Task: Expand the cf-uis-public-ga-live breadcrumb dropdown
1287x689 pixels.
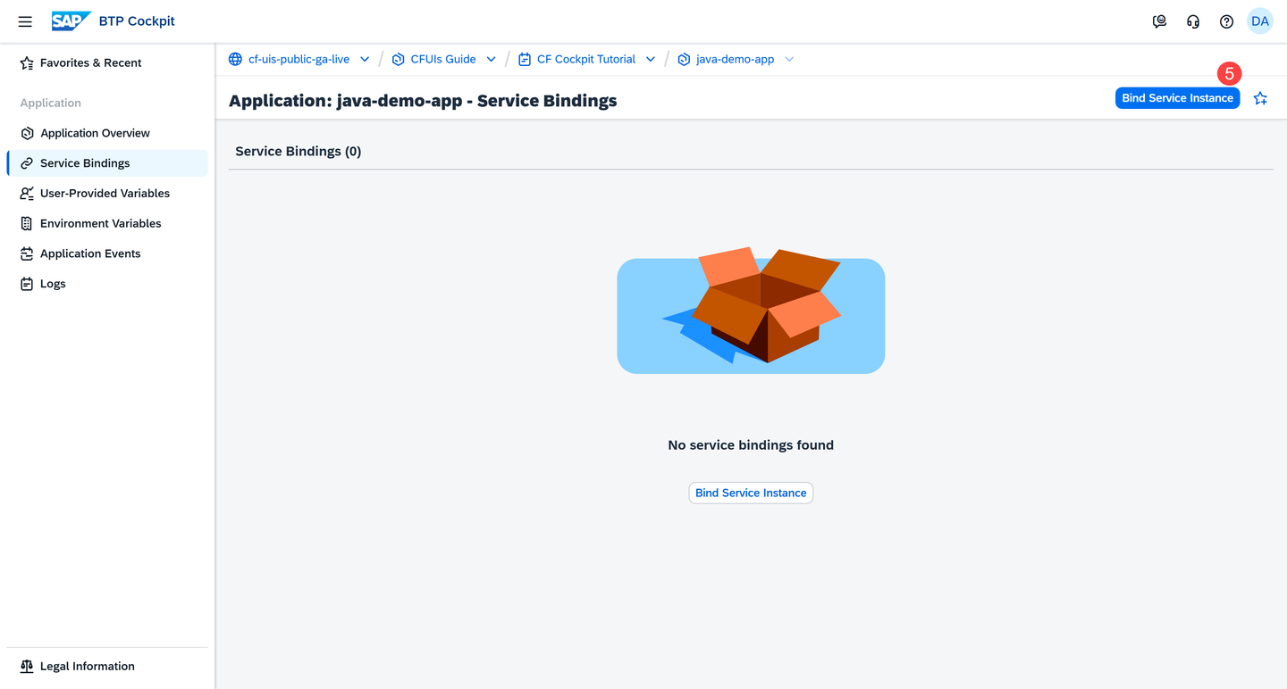Action: (x=365, y=59)
